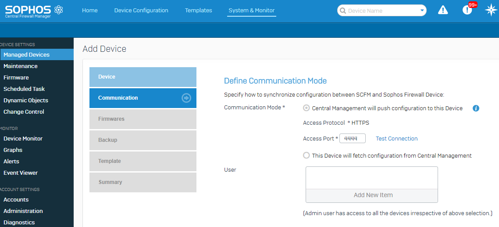Click the Device Name search field
The width and height of the screenshot is (499, 227).
click(382, 11)
